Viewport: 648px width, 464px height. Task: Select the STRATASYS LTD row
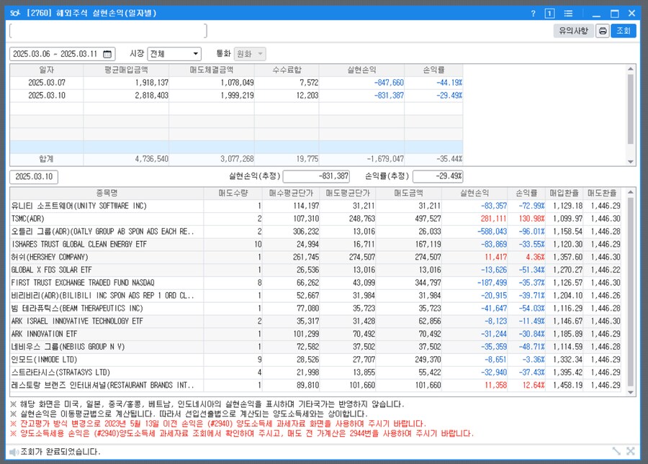(x=316, y=373)
